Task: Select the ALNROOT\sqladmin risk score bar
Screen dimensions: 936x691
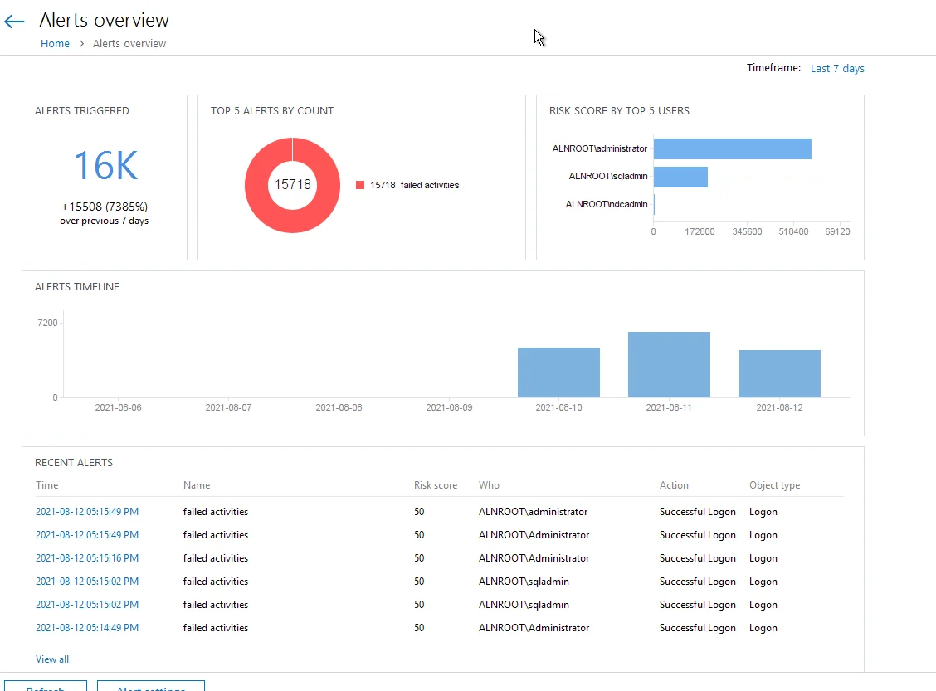Action: 680,177
